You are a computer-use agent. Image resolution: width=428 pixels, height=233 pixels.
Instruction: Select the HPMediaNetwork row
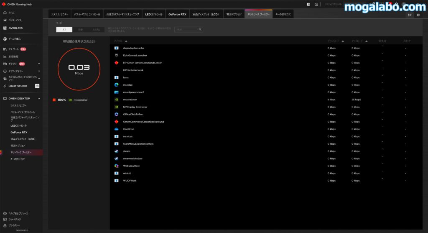(266, 70)
